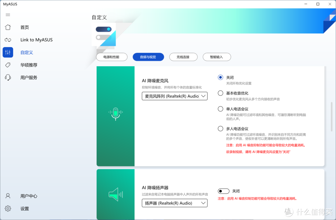Click the speaker icon in AI降噪扬声器 panel
The height and width of the screenshot is (220, 336).
[115, 195]
